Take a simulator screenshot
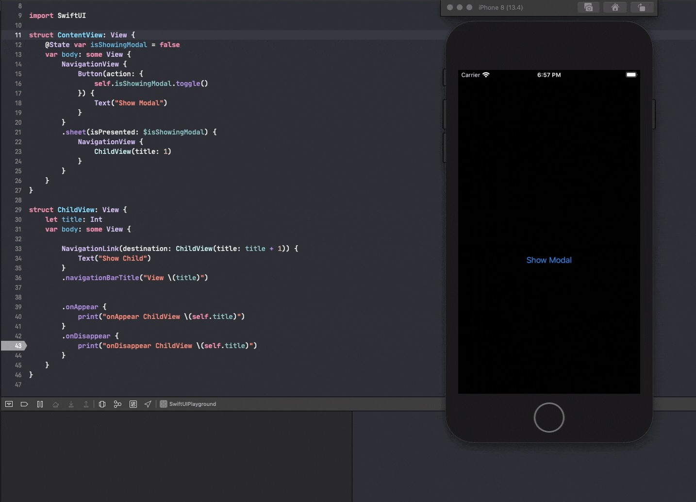Image resolution: width=696 pixels, height=502 pixels. 588,7
